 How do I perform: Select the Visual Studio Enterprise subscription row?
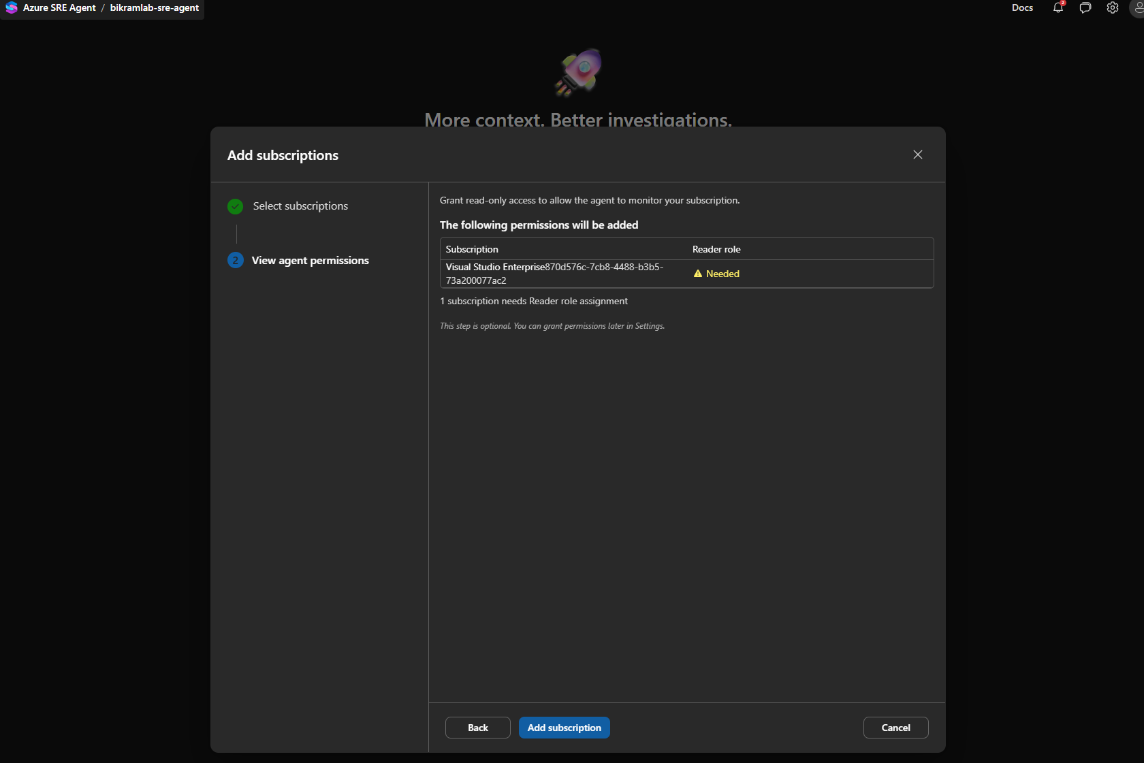tap(686, 274)
